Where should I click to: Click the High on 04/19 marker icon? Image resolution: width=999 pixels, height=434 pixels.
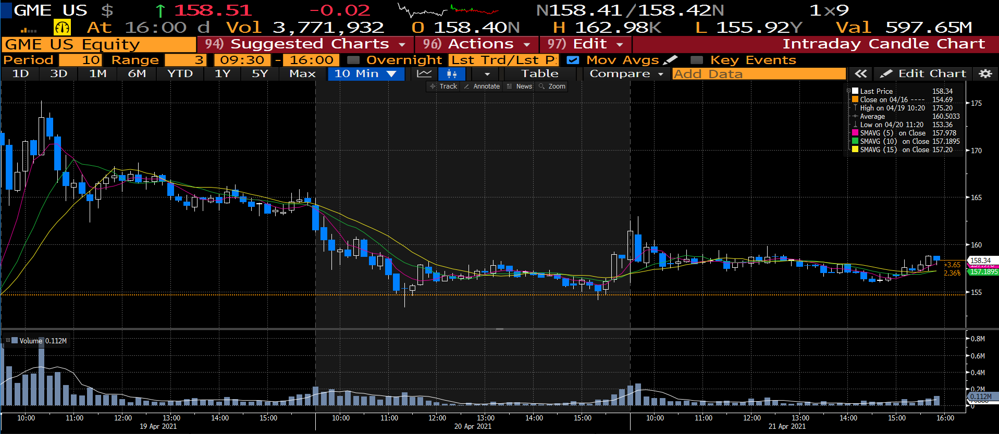click(x=855, y=108)
